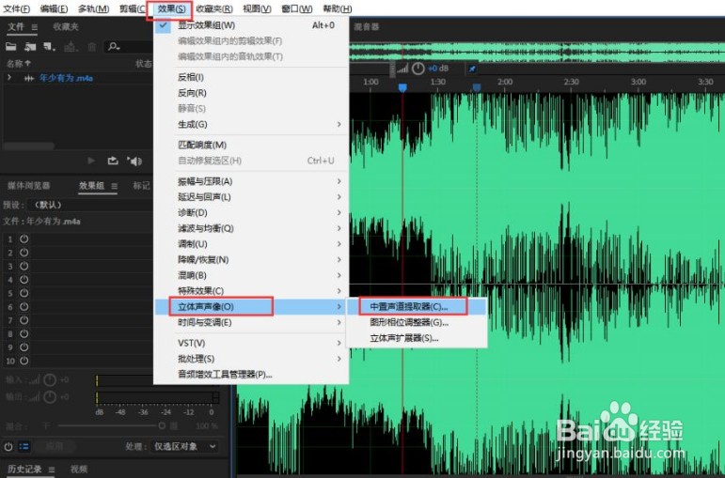Select 立体声扩展器(S)... from submenu

coord(417,338)
